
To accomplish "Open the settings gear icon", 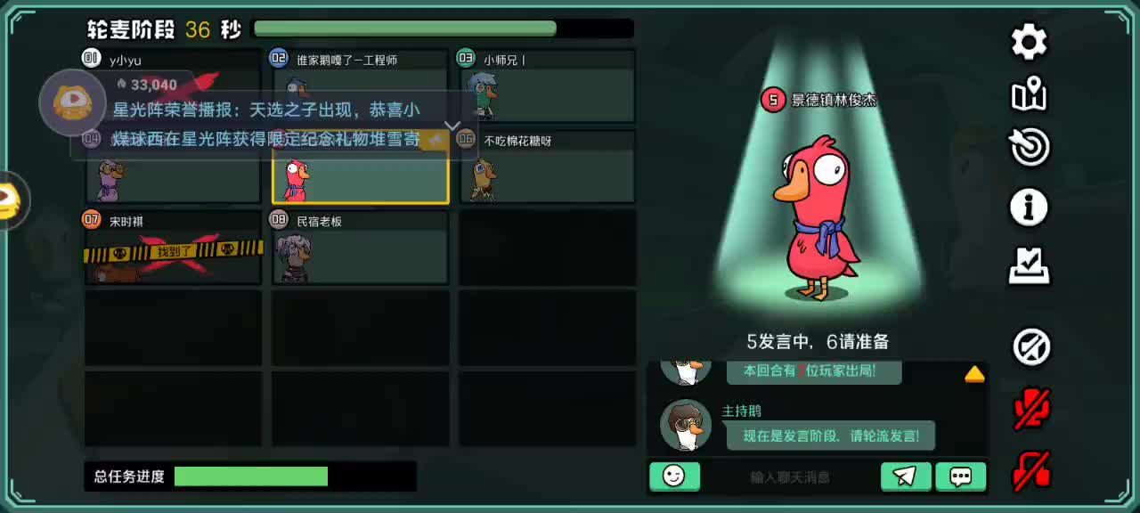I will coord(1030,42).
